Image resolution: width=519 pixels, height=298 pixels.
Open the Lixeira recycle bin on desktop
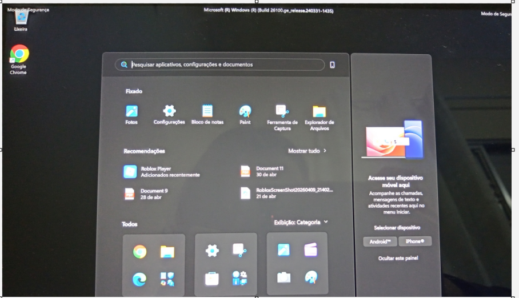click(21, 21)
